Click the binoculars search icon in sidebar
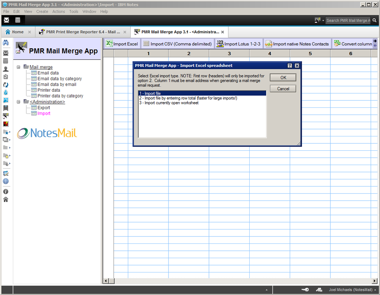The height and width of the screenshot is (295, 380). click(6, 43)
